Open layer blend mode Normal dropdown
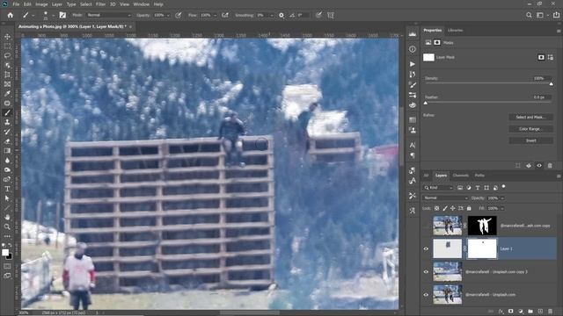This screenshot has height=316, width=563. (x=446, y=198)
